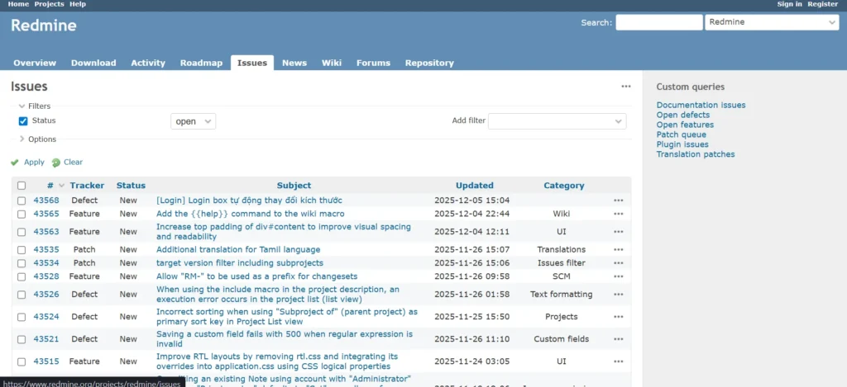
Task: Tick the checkbox for issue 43515
Action: click(21, 361)
